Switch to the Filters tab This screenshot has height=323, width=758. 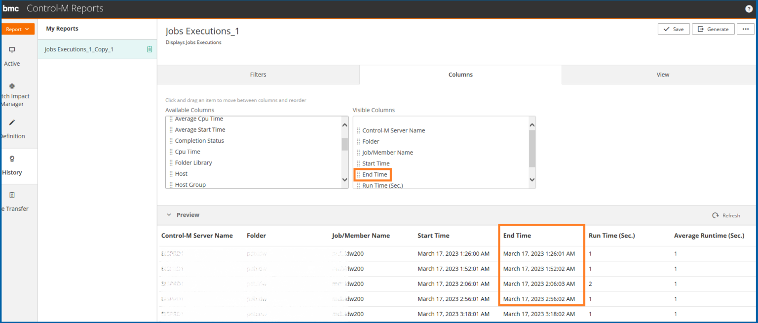point(258,75)
